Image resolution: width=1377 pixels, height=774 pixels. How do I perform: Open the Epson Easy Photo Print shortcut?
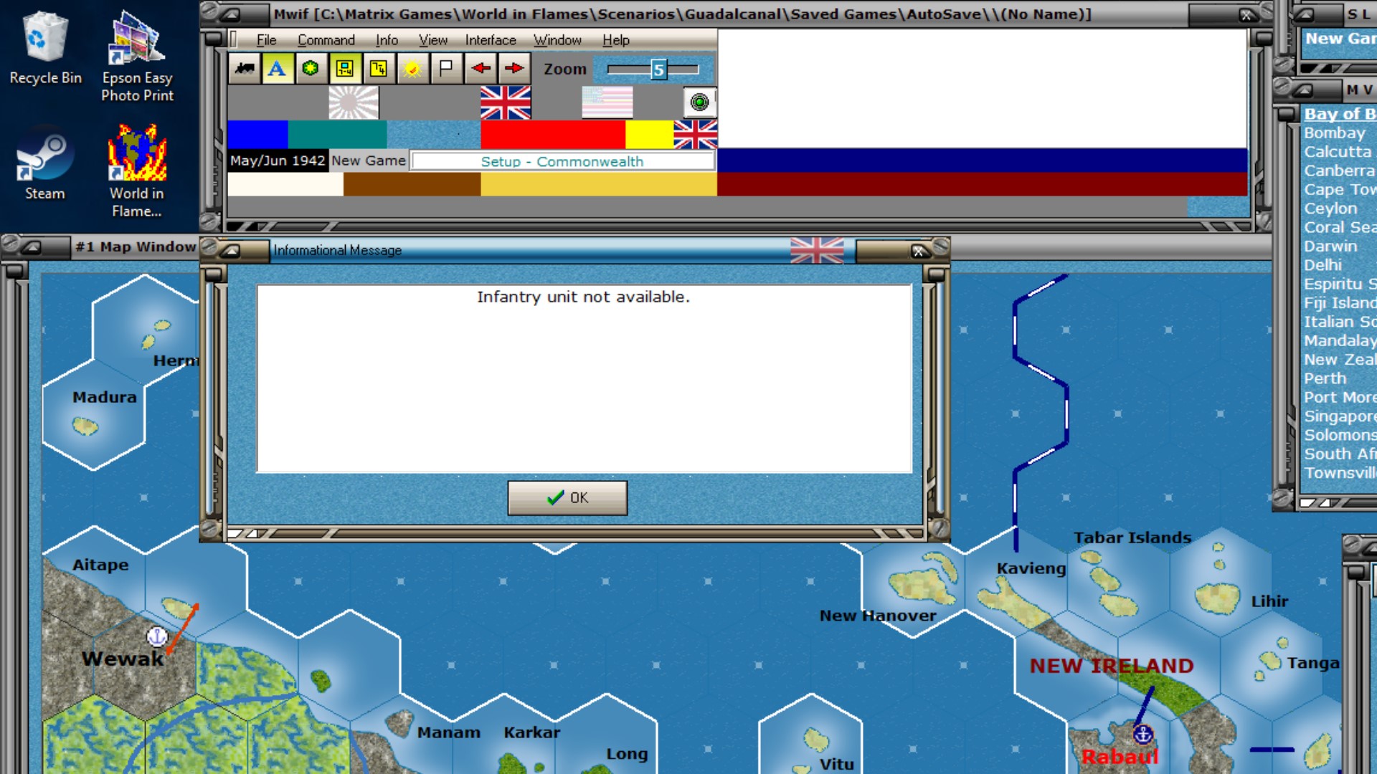[x=137, y=57]
